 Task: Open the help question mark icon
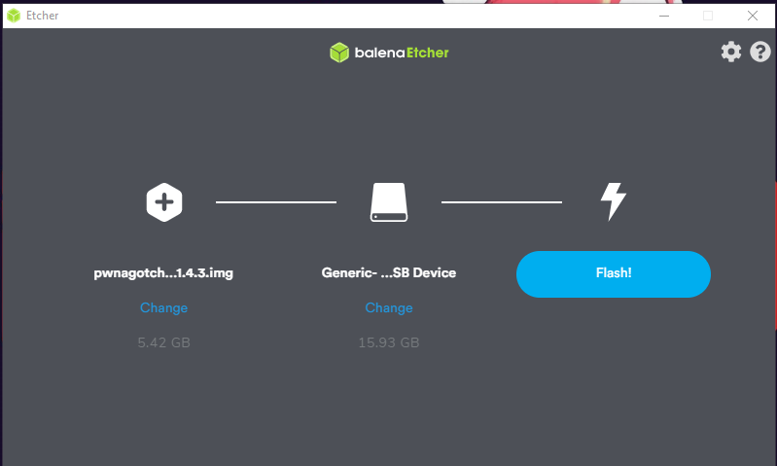[x=760, y=52]
